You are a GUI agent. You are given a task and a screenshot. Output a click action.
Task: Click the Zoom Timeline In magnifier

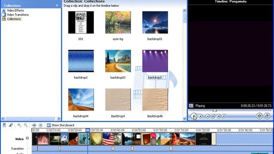pyautogui.click(x=19, y=125)
